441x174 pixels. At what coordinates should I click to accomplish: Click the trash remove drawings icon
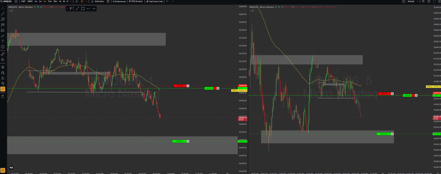click(x=3, y=97)
